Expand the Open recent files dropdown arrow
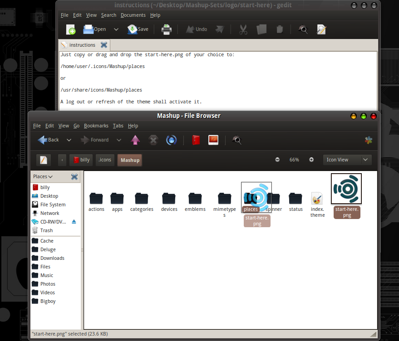Viewport: 399px width, 341px height. pyautogui.click(x=116, y=29)
